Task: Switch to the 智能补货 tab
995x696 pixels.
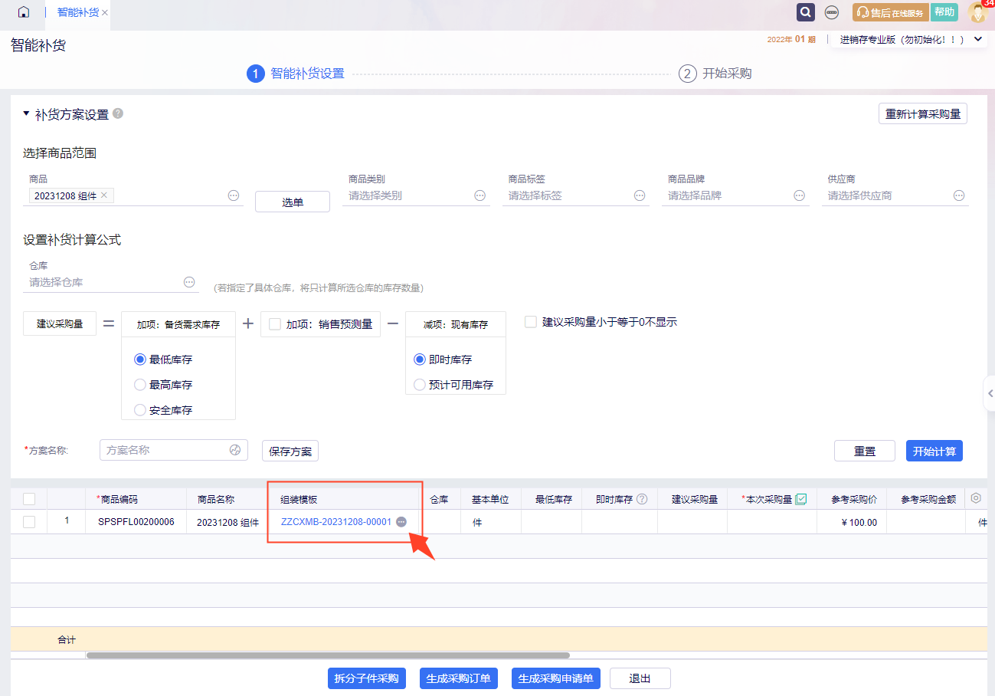Action: point(78,13)
